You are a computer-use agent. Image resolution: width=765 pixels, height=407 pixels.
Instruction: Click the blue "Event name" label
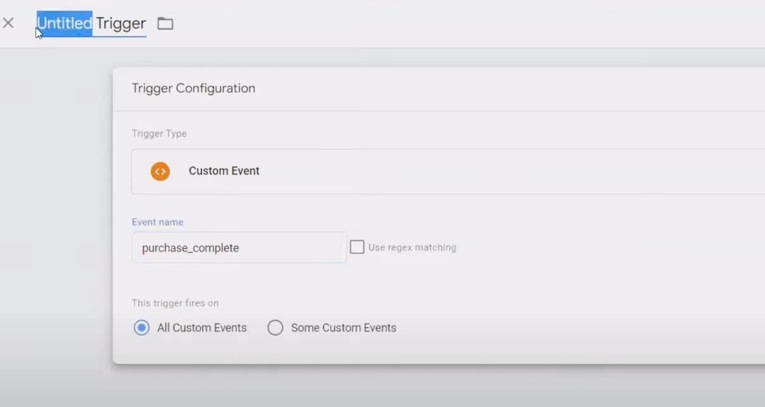coord(157,222)
